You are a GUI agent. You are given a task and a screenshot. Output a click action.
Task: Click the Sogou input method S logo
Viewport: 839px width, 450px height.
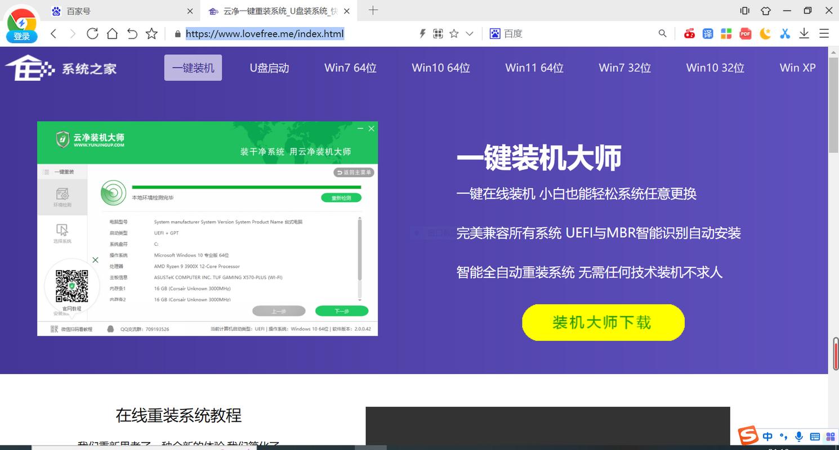coord(748,436)
